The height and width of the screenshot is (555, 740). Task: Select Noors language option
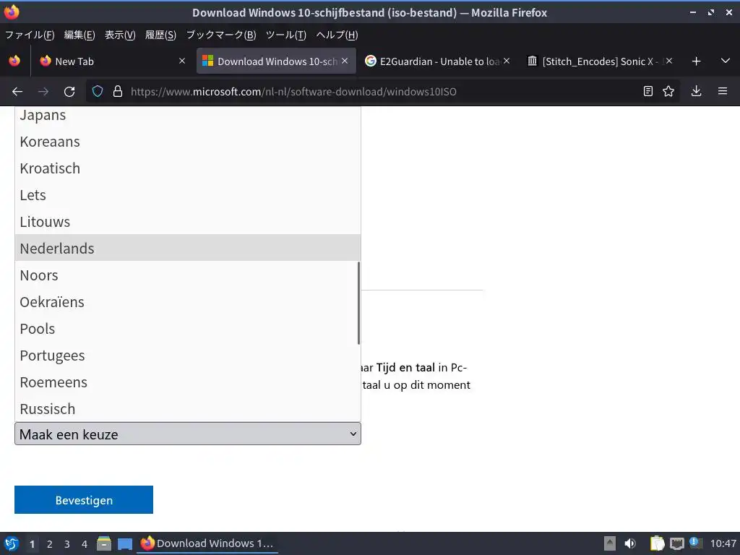pyautogui.click(x=188, y=275)
